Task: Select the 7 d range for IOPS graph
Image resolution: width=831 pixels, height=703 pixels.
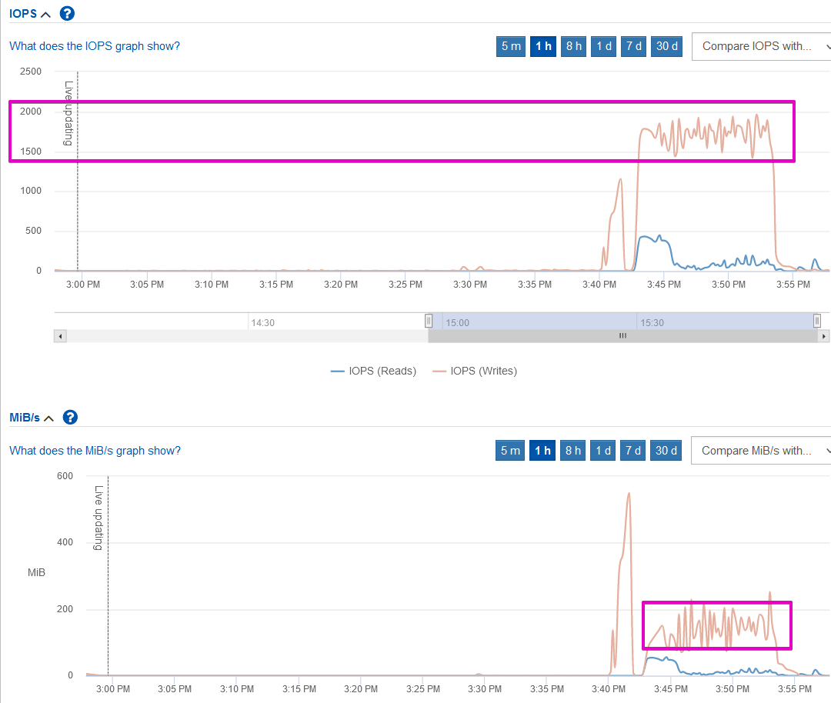Action: click(633, 46)
